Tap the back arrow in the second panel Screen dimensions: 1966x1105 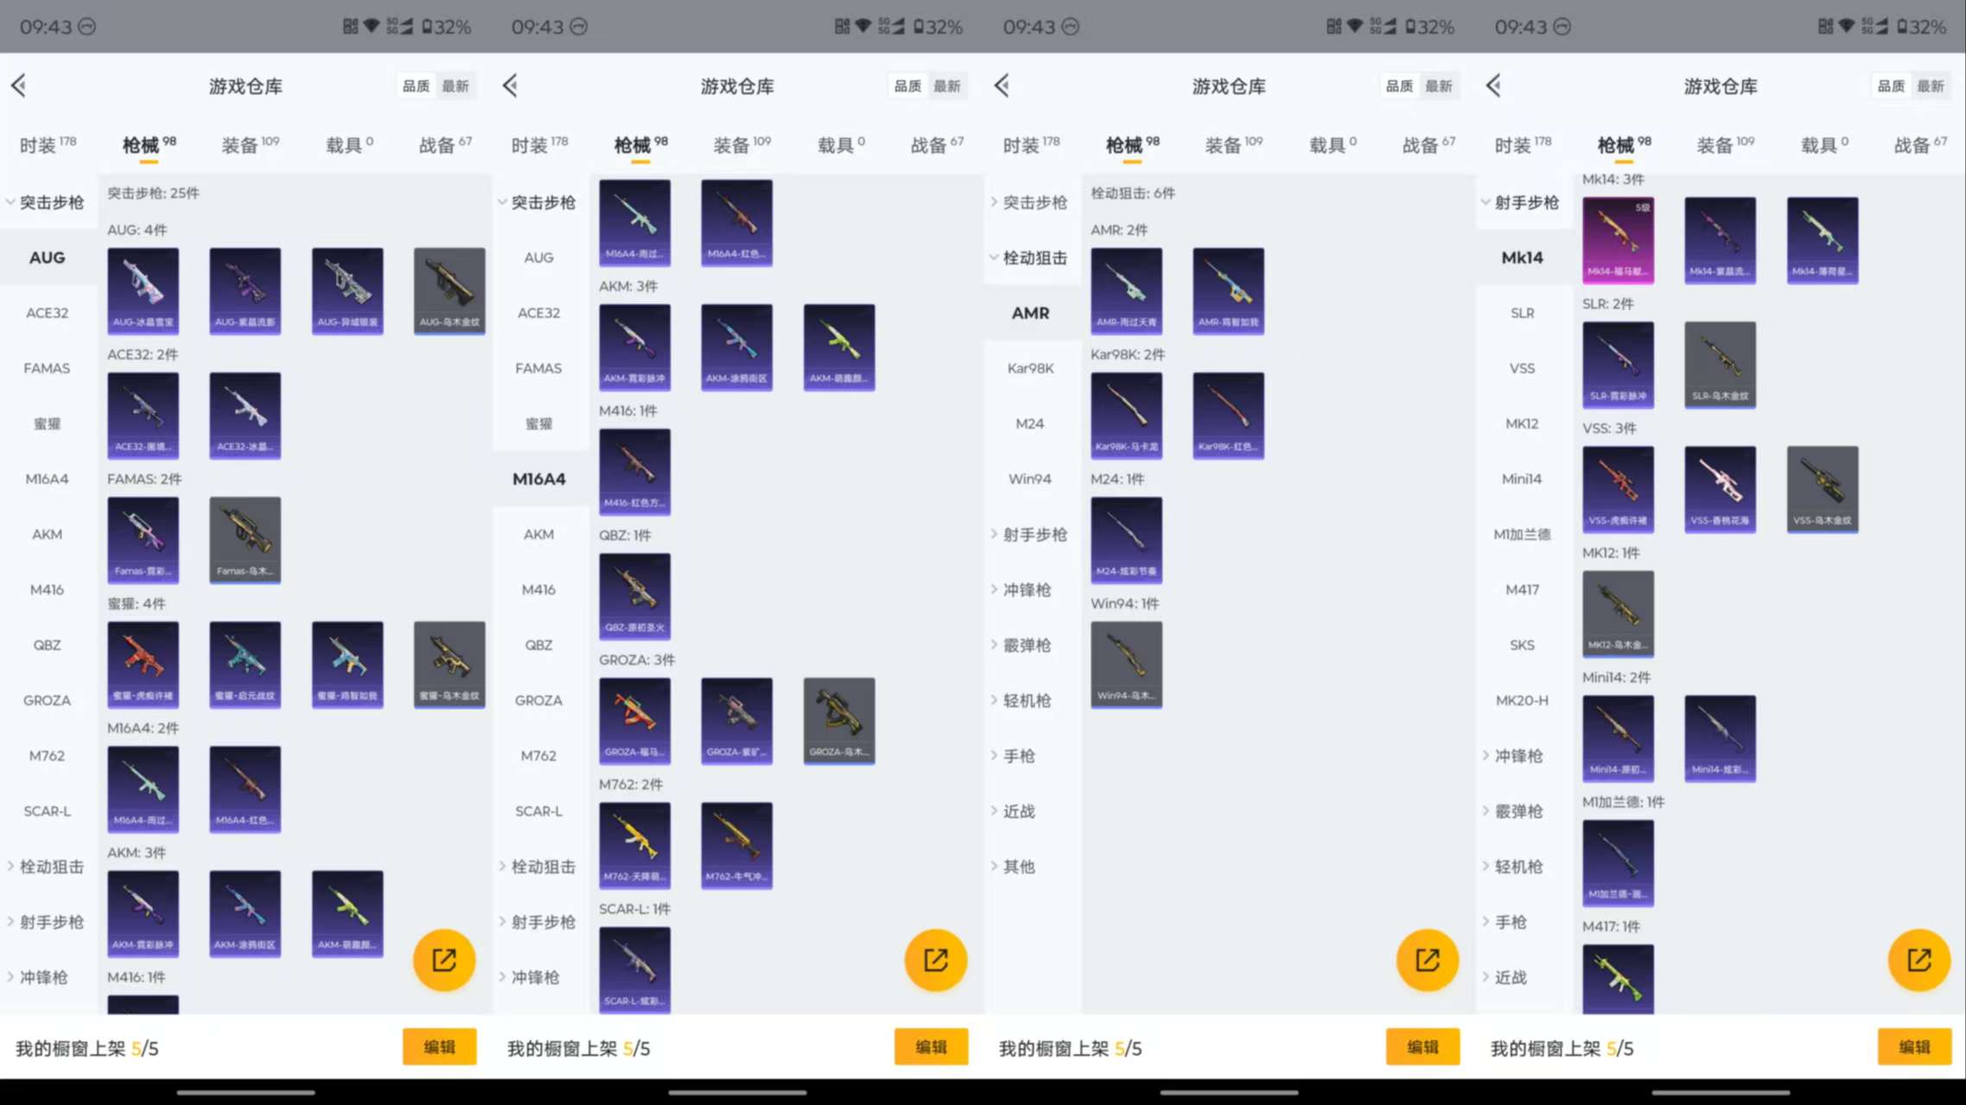[510, 85]
